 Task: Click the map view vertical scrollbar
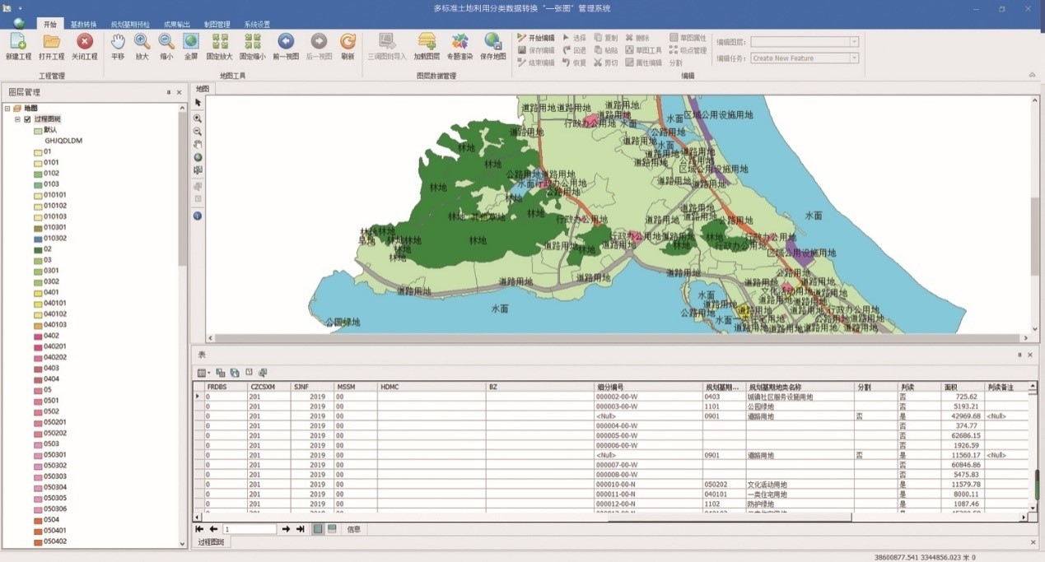(x=1035, y=214)
